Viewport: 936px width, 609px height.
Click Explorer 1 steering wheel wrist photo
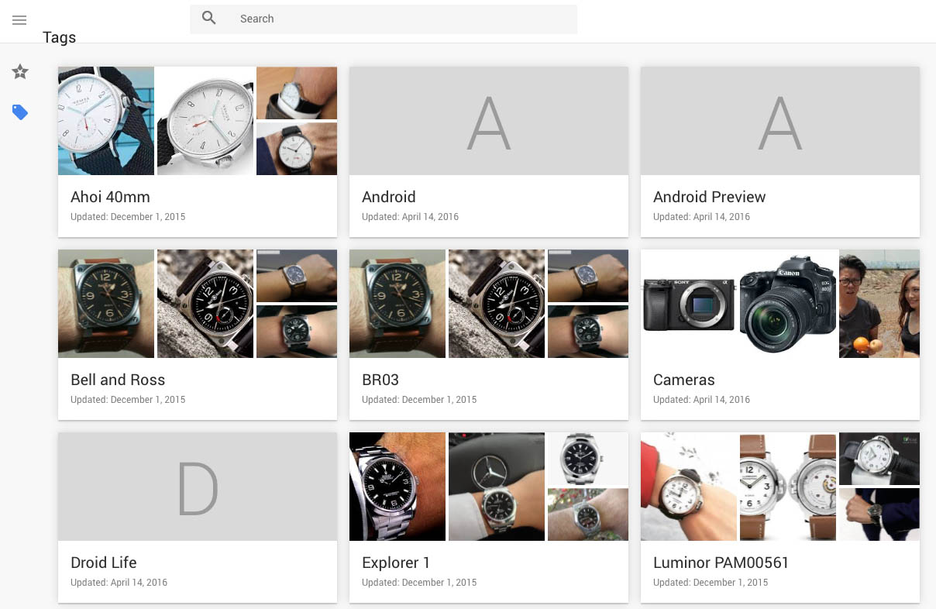tap(497, 487)
